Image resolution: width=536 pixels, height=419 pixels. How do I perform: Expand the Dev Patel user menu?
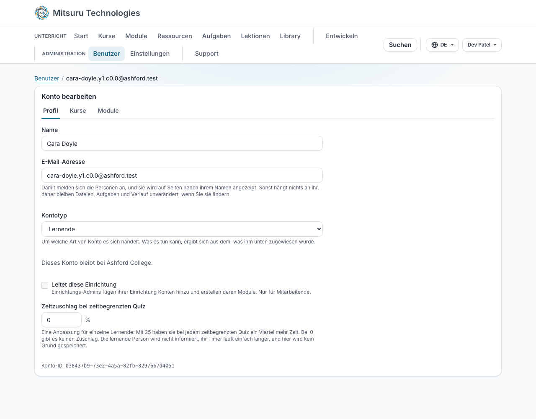click(x=482, y=45)
